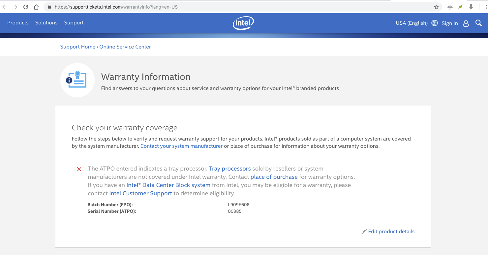Viewport: 488px width, 255px height.
Task: Click Contact your system manufacturer link
Action: click(x=181, y=146)
